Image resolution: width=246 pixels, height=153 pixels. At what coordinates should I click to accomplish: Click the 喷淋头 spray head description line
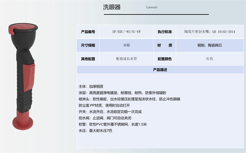click(x=129, y=99)
